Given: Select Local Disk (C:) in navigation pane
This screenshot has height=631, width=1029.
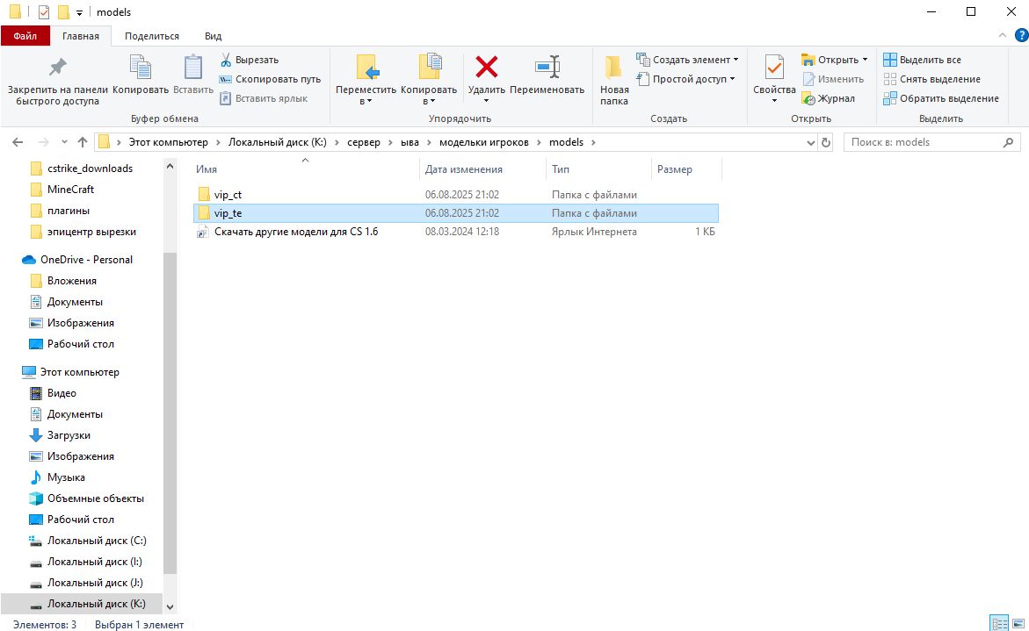Looking at the screenshot, I should 97,541.
